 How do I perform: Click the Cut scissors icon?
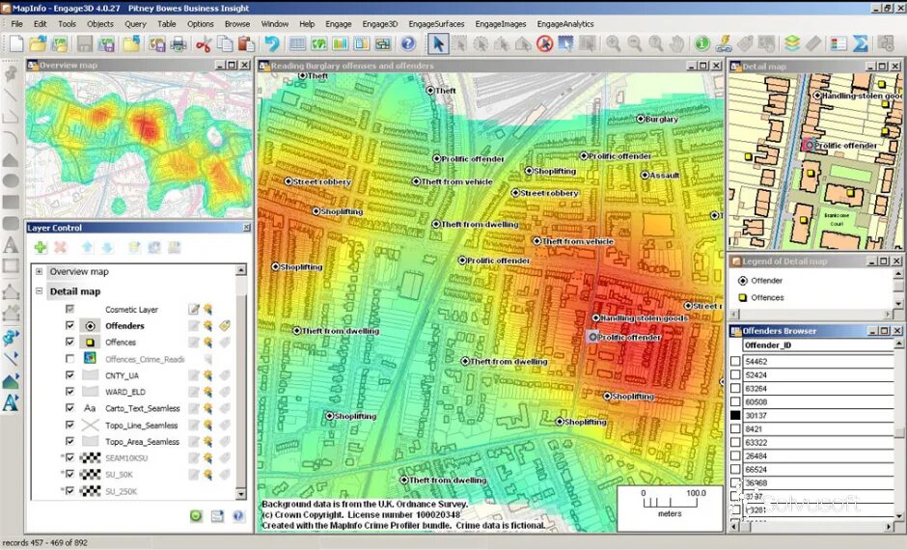pyautogui.click(x=203, y=44)
